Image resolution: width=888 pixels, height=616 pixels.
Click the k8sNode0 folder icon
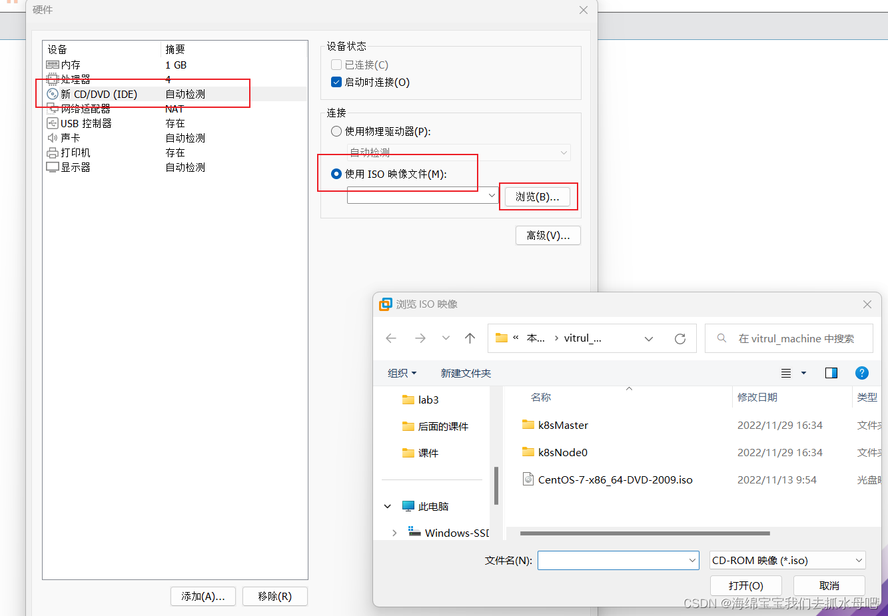click(528, 452)
